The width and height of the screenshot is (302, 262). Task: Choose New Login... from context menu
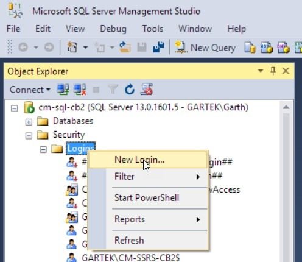point(149,160)
